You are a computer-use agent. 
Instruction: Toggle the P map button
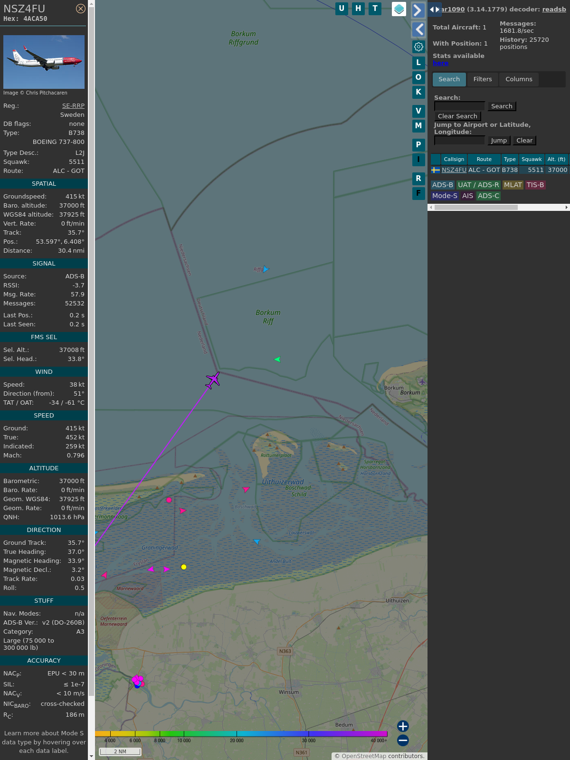pos(418,145)
